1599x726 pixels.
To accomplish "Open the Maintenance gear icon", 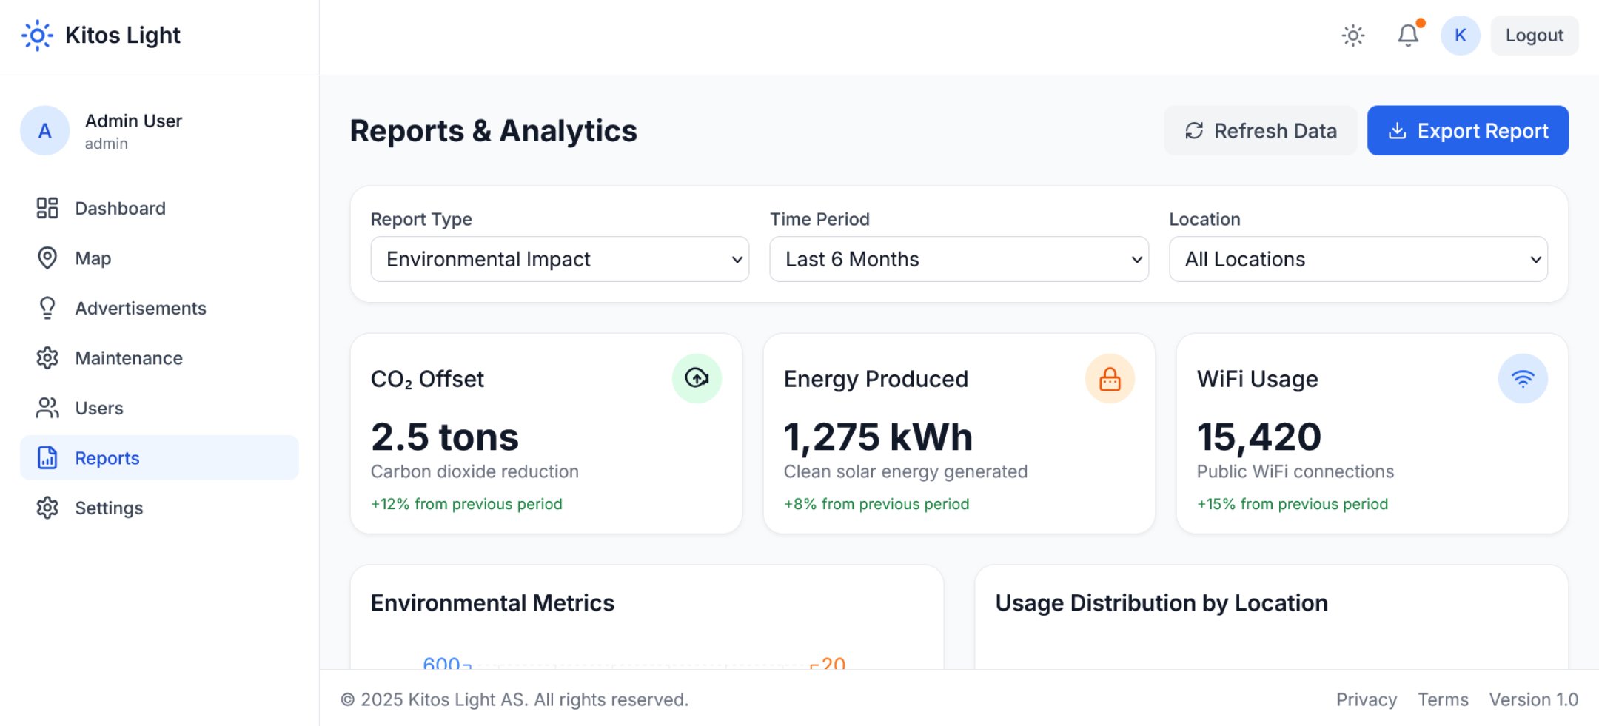I will [47, 357].
